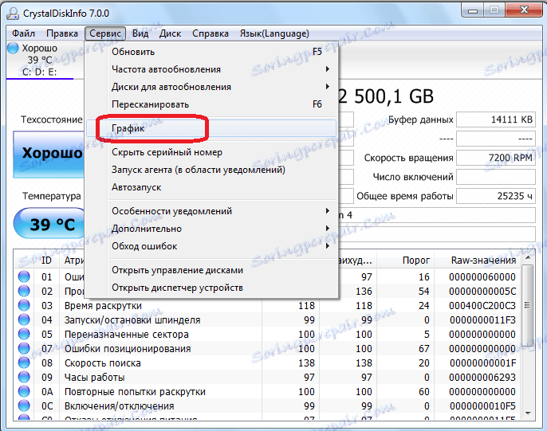Open the Правка menu
547x431 pixels.
tap(62, 33)
